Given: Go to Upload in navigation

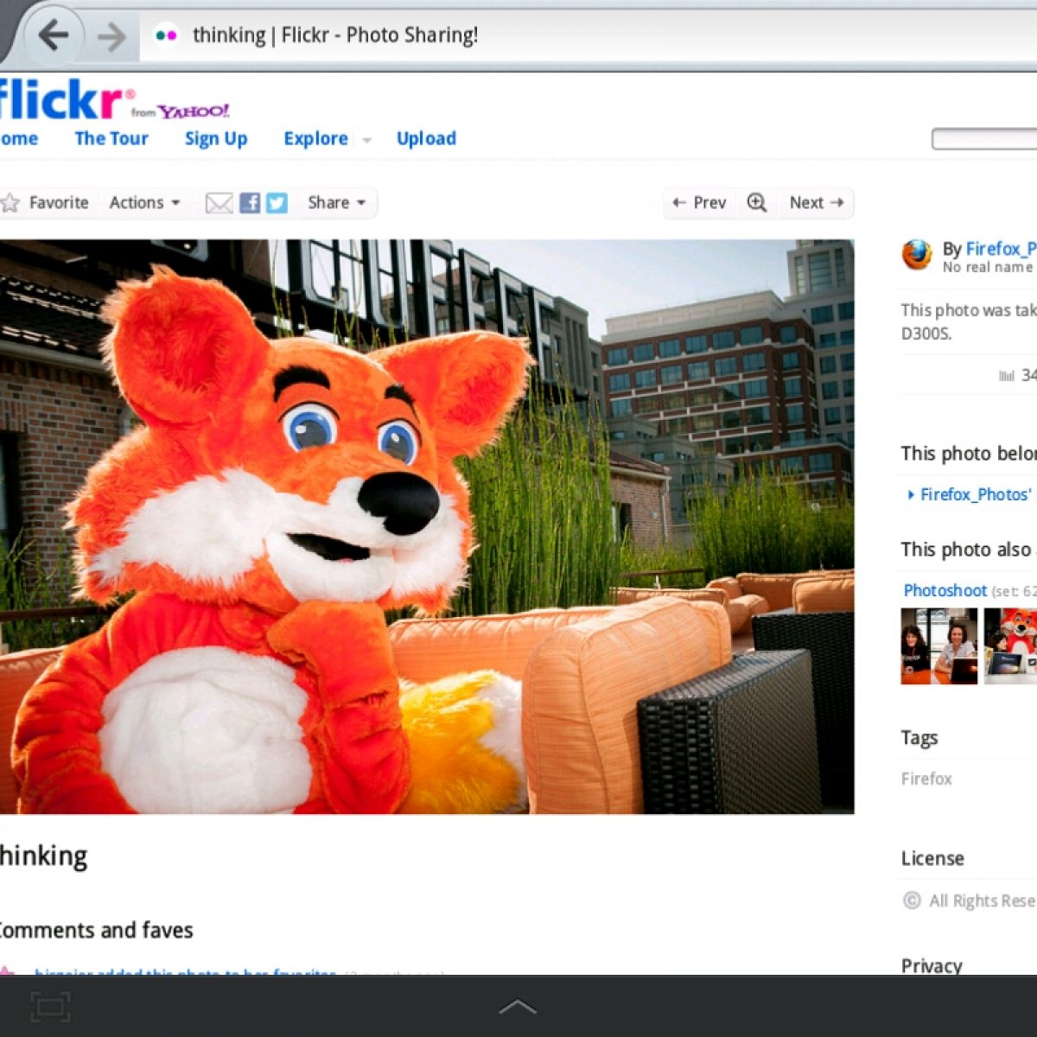Looking at the screenshot, I should pos(426,138).
